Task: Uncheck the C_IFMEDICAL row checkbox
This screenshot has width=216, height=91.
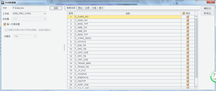Action: pyautogui.click(x=188, y=78)
